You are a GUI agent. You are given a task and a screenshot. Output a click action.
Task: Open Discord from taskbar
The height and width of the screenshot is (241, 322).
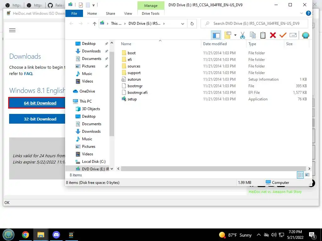[x=56, y=235]
